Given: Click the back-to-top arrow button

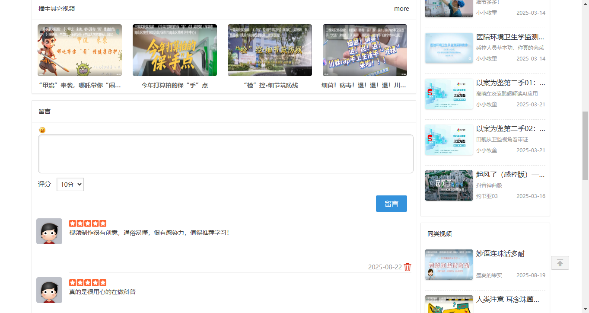Looking at the screenshot, I should [560, 263].
